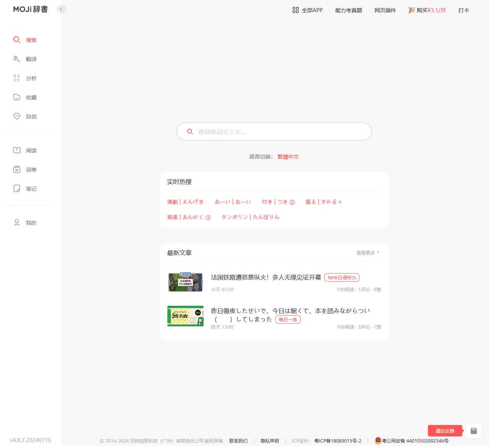Collapse the sidebar using the chevron

click(61, 9)
